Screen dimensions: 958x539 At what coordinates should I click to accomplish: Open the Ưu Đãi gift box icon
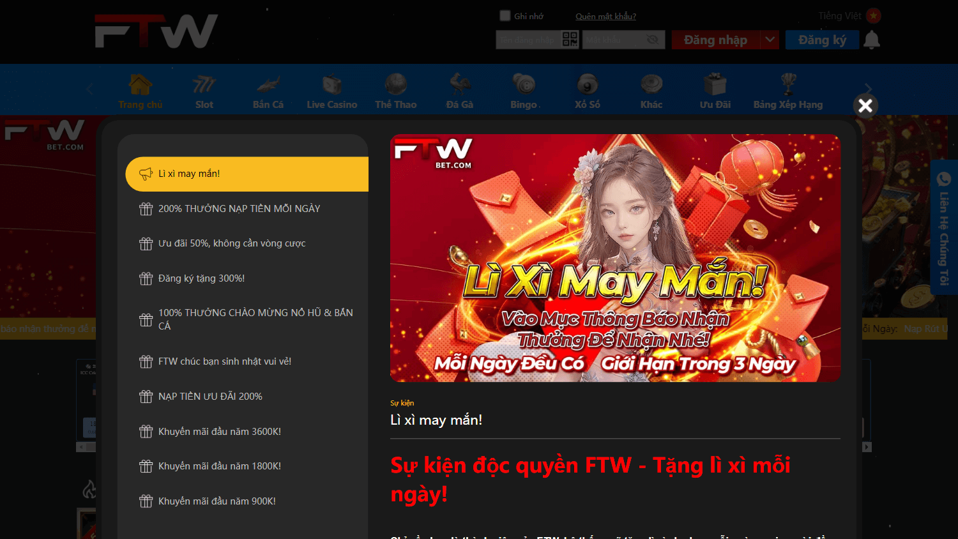[715, 84]
